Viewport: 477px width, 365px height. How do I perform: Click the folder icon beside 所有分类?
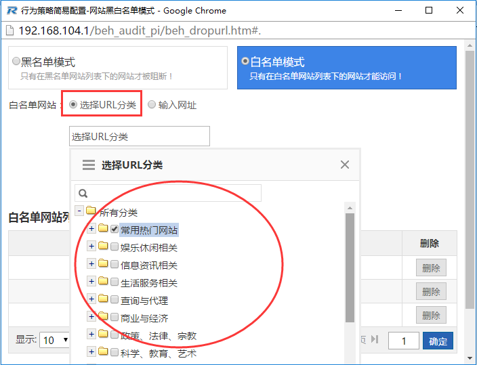click(91, 212)
